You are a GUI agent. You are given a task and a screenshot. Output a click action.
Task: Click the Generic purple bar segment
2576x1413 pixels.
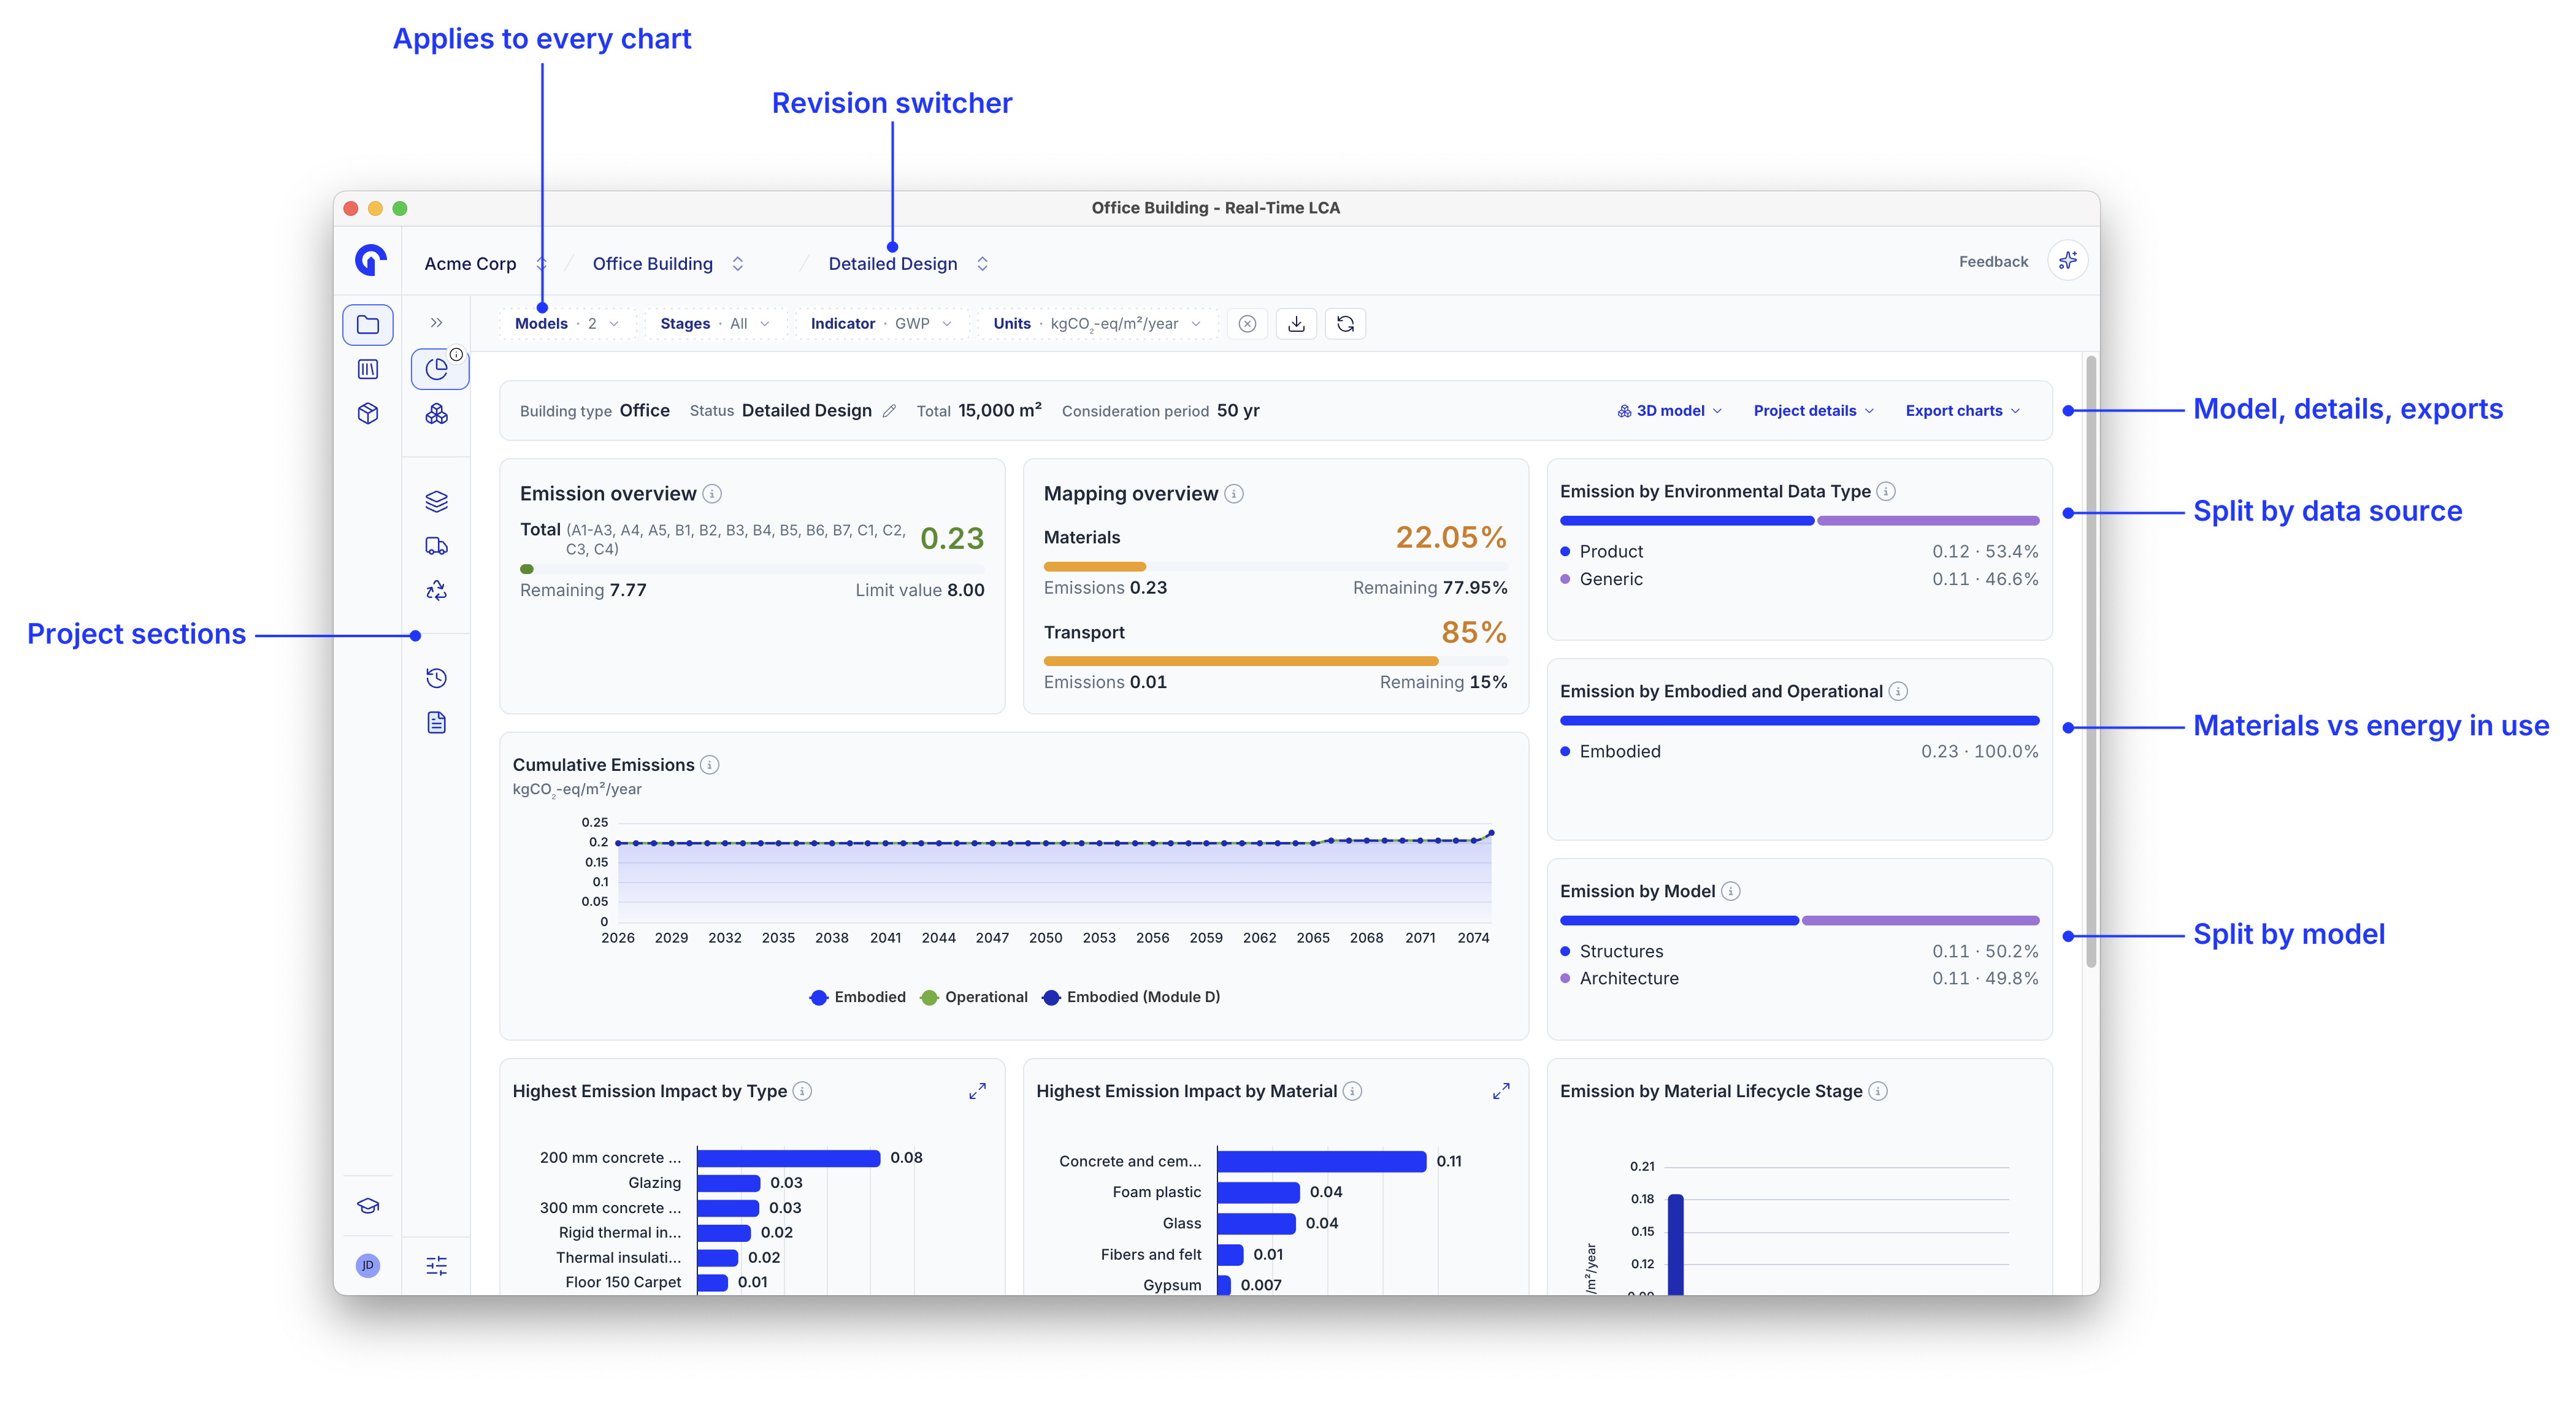click(x=1928, y=521)
